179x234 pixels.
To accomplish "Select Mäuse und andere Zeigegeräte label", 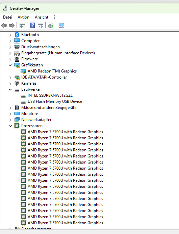I will 49,108.
